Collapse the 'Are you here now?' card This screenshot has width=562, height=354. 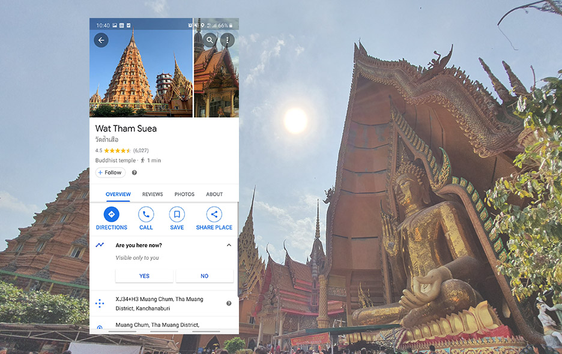(x=229, y=245)
